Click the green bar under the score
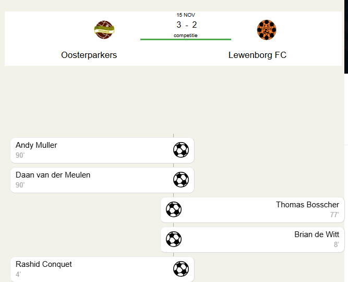The height and width of the screenshot is (282, 348). (x=186, y=39)
